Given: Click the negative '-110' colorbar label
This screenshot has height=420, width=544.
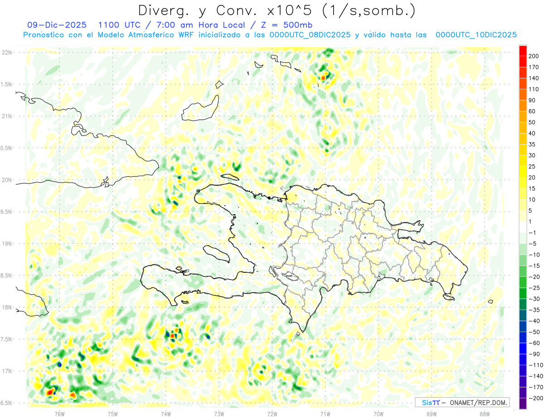Looking at the screenshot, I should click(x=535, y=365).
